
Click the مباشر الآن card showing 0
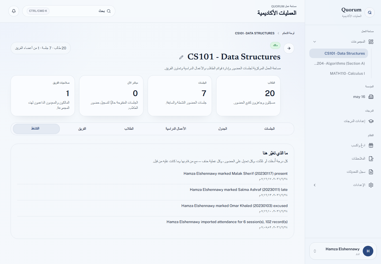point(111,96)
